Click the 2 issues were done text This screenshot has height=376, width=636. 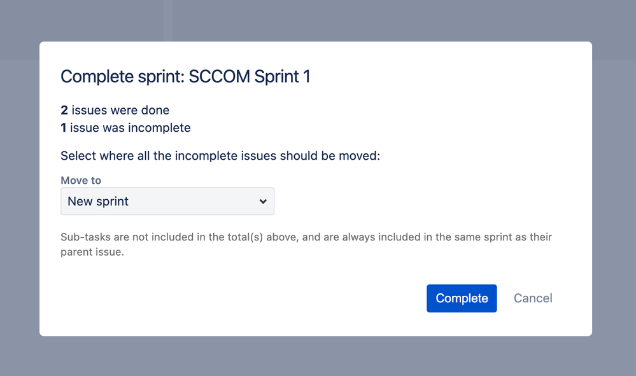[x=115, y=109]
